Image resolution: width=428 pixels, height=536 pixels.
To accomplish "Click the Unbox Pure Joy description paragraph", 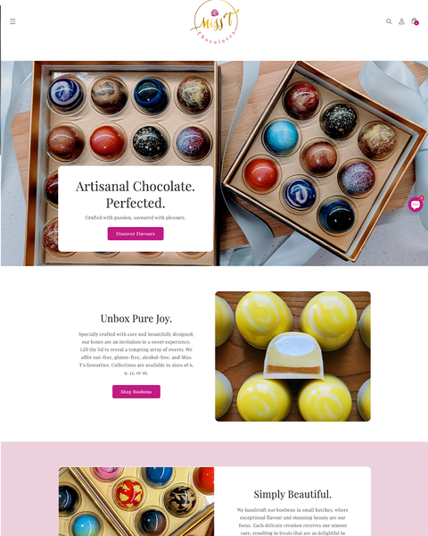I will (x=136, y=354).
